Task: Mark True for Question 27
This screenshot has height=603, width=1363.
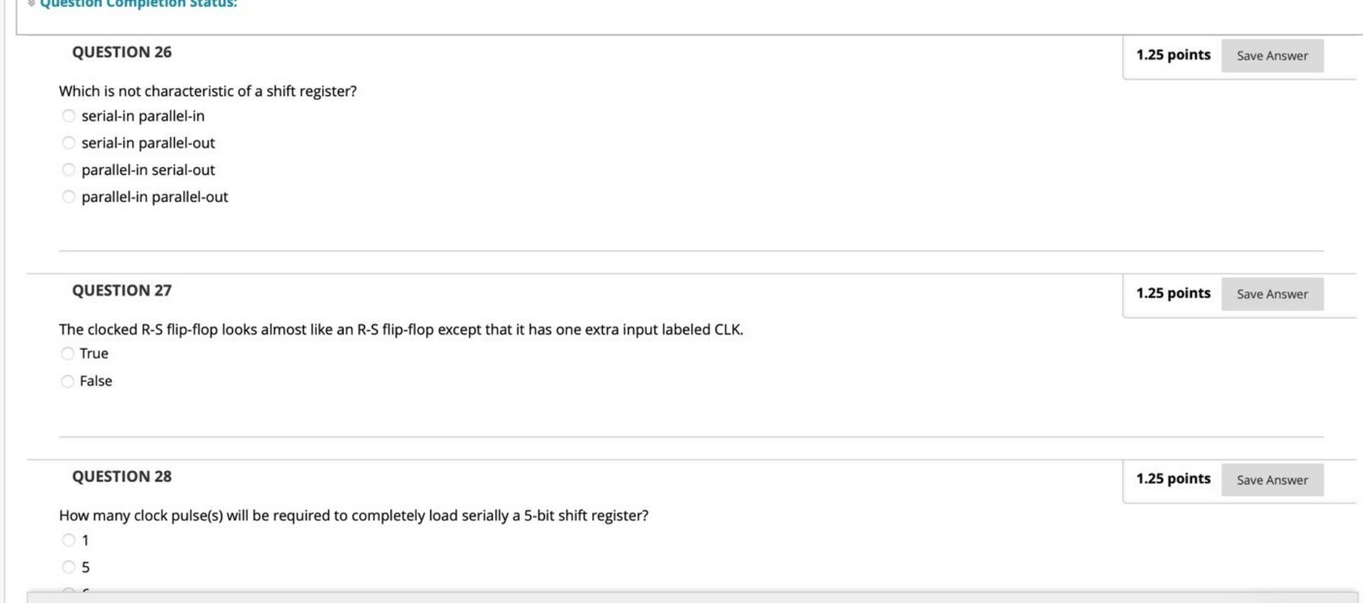Action: 67,354
